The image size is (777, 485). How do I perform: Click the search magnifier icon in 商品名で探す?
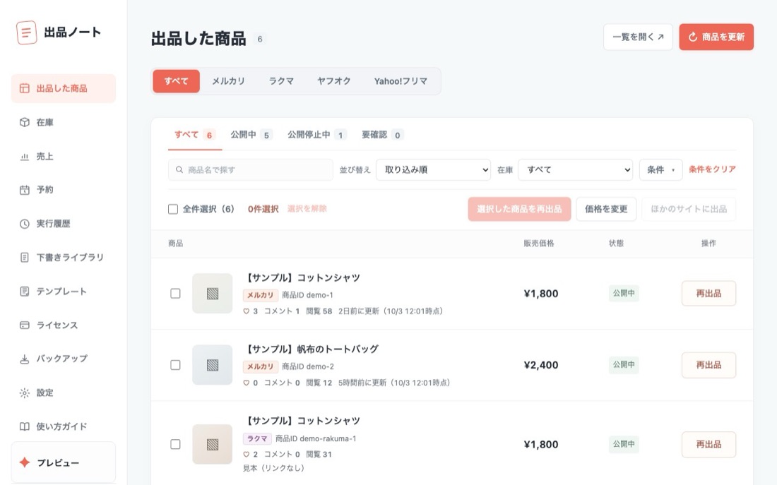click(179, 169)
